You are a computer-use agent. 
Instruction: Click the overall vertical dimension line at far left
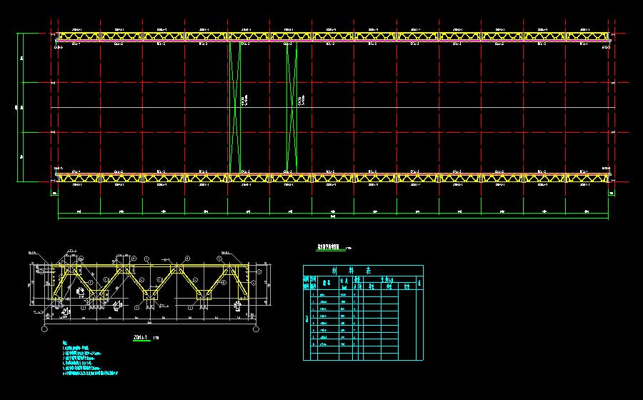(x=19, y=107)
